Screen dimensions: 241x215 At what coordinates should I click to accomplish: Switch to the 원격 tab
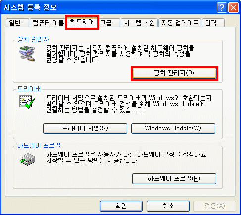213,23
